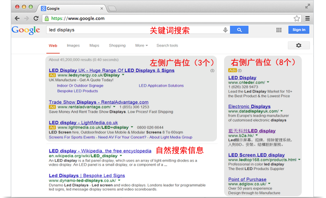This screenshot has height=198, width=326.
Task: Click phone number 0800 026 6644
Action: [150, 128]
